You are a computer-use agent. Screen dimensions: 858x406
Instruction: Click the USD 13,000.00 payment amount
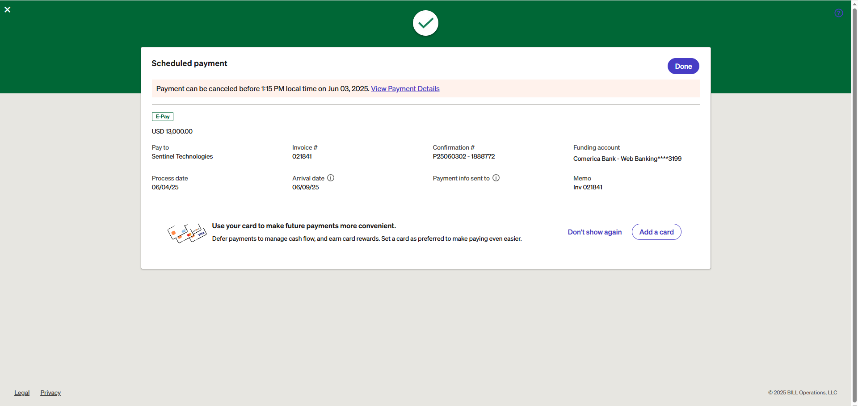[x=172, y=132]
